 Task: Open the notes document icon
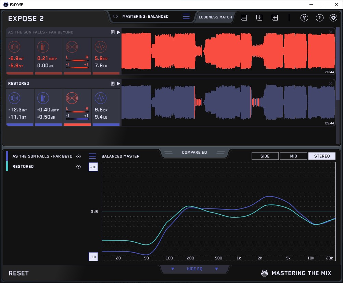[244, 17]
